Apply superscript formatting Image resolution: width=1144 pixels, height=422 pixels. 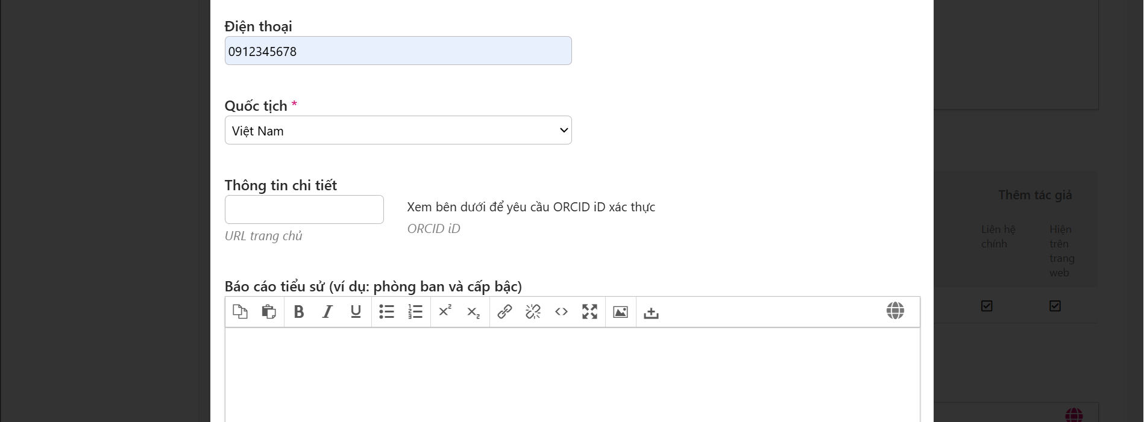[445, 311]
